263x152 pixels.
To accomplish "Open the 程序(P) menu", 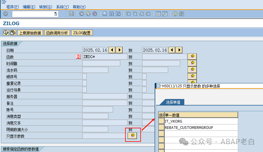I will click(x=13, y=7).
